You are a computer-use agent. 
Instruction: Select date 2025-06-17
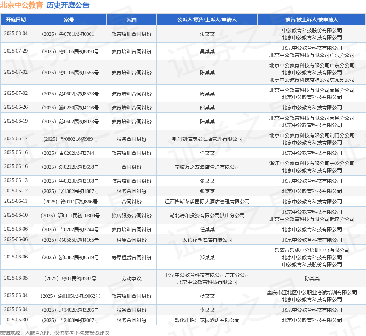click(x=16, y=138)
